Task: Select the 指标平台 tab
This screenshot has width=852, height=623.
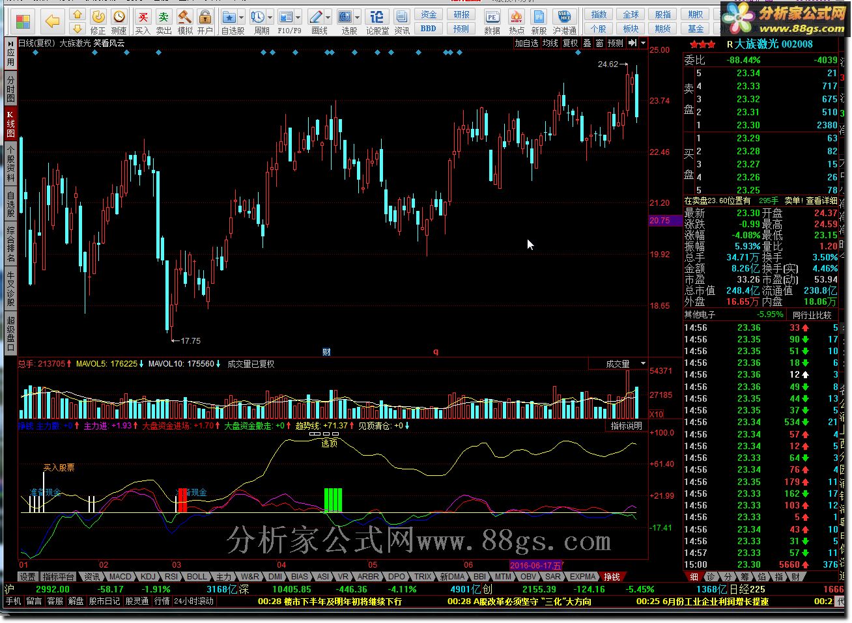Action: (x=59, y=577)
